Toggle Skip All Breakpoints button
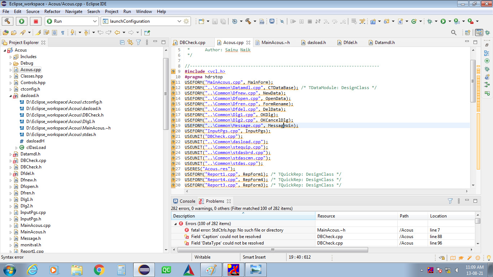The height and width of the screenshot is (277, 493). [x=282, y=21]
